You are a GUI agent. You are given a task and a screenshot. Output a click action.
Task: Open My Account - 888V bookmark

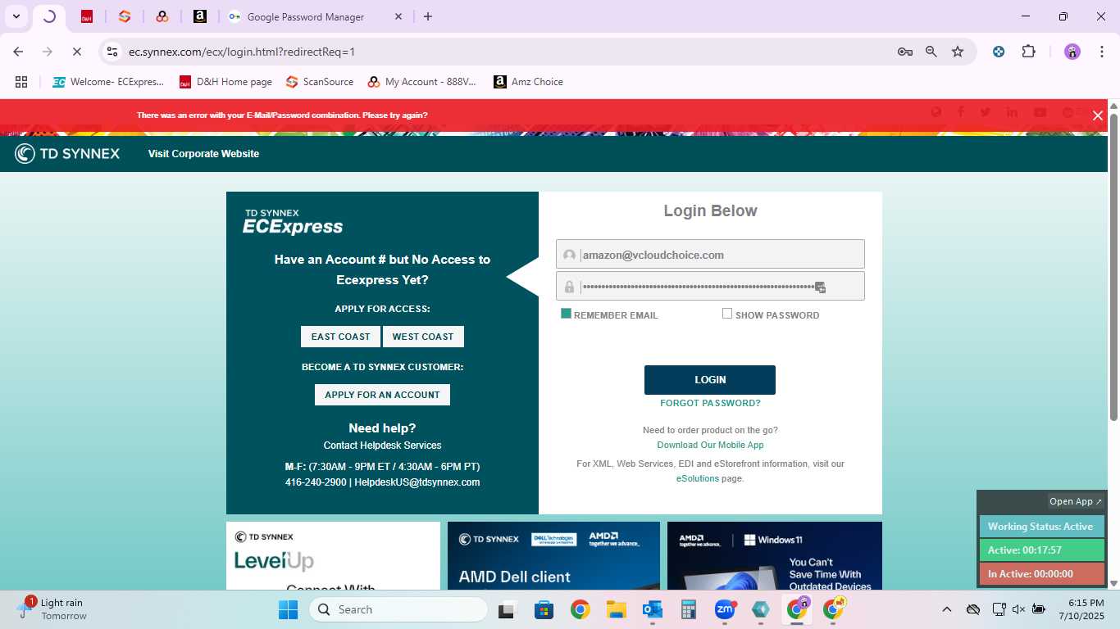pos(421,82)
